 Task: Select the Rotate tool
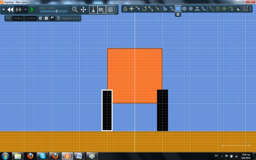[144, 9]
